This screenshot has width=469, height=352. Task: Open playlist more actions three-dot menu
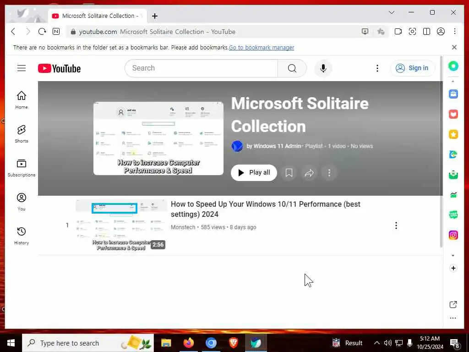click(x=329, y=173)
